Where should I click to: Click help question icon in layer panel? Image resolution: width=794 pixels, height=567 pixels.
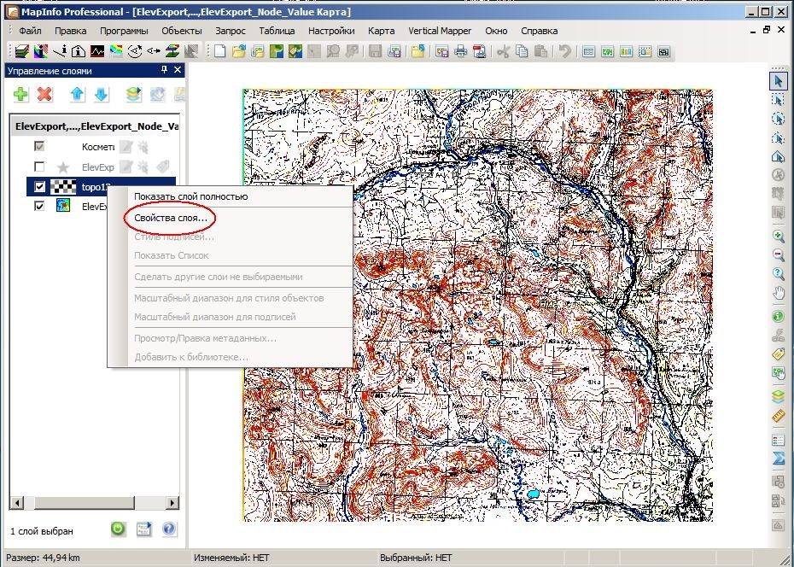[x=169, y=529]
